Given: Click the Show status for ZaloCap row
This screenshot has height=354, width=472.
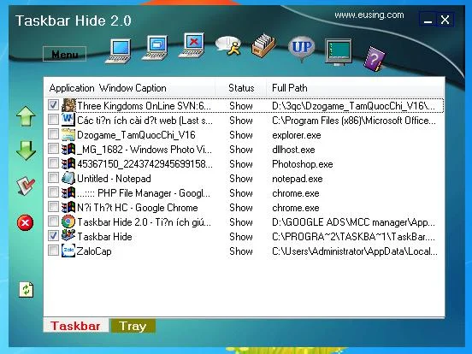Looking at the screenshot, I should point(241,251).
